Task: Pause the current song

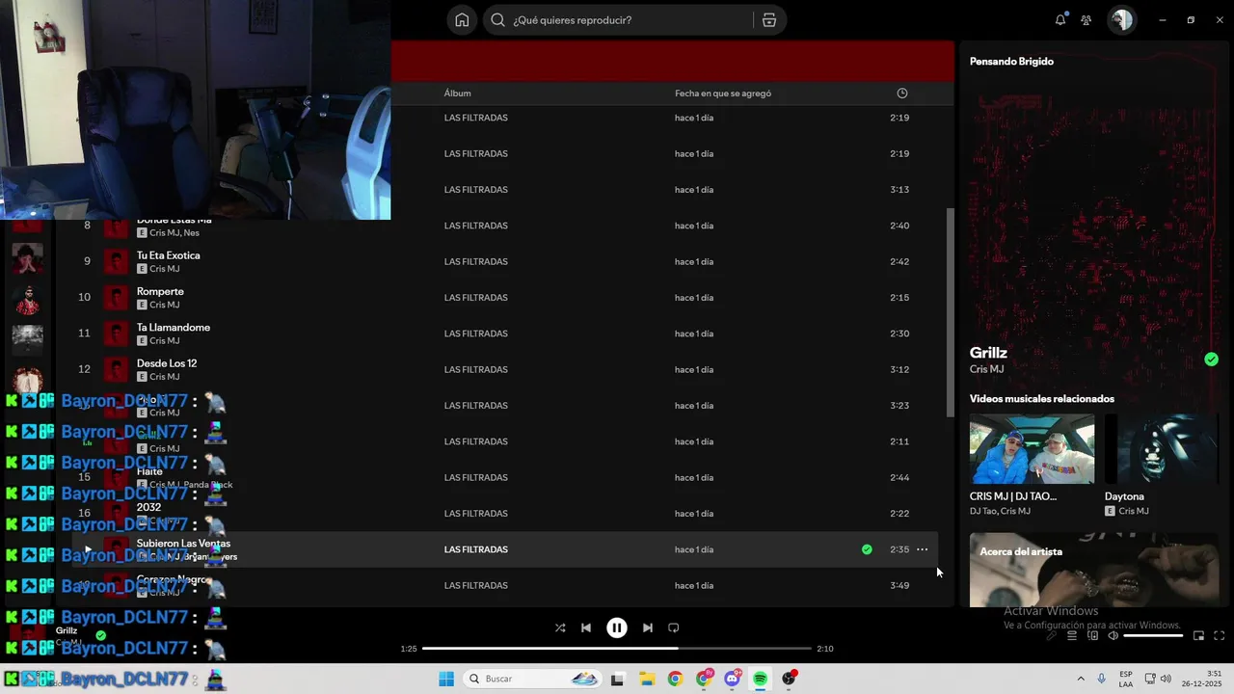Action: click(x=617, y=627)
